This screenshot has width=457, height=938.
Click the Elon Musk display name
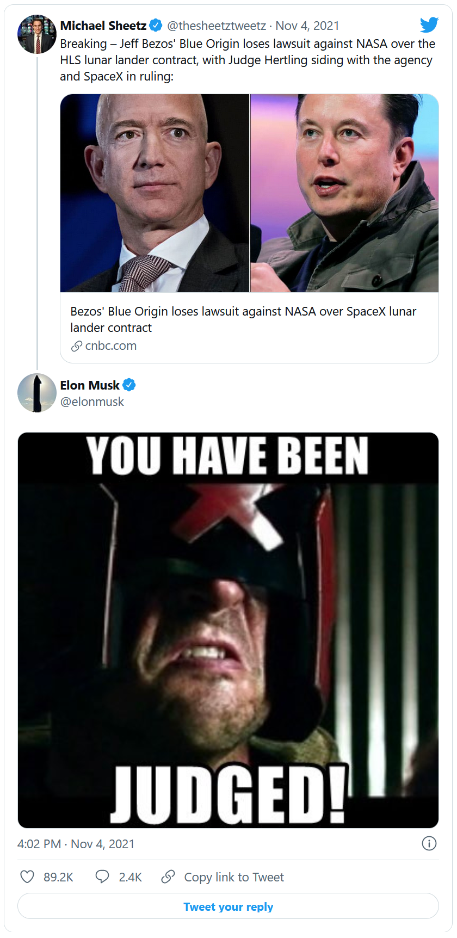click(x=90, y=385)
